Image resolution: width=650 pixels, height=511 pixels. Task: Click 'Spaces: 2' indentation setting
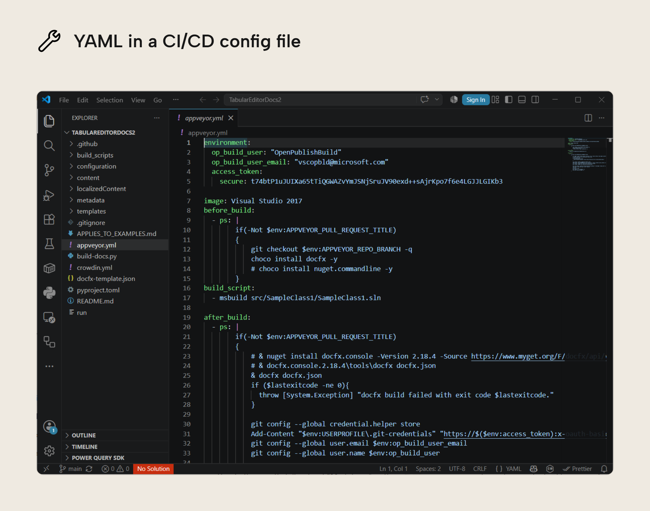[428, 469]
